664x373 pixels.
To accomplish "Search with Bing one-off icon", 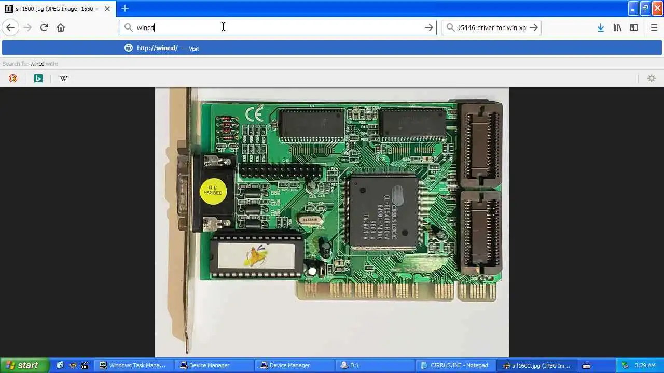I will pyautogui.click(x=38, y=78).
